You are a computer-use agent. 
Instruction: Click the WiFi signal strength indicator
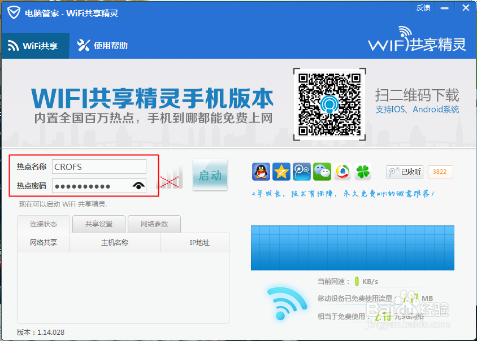tap(170, 176)
